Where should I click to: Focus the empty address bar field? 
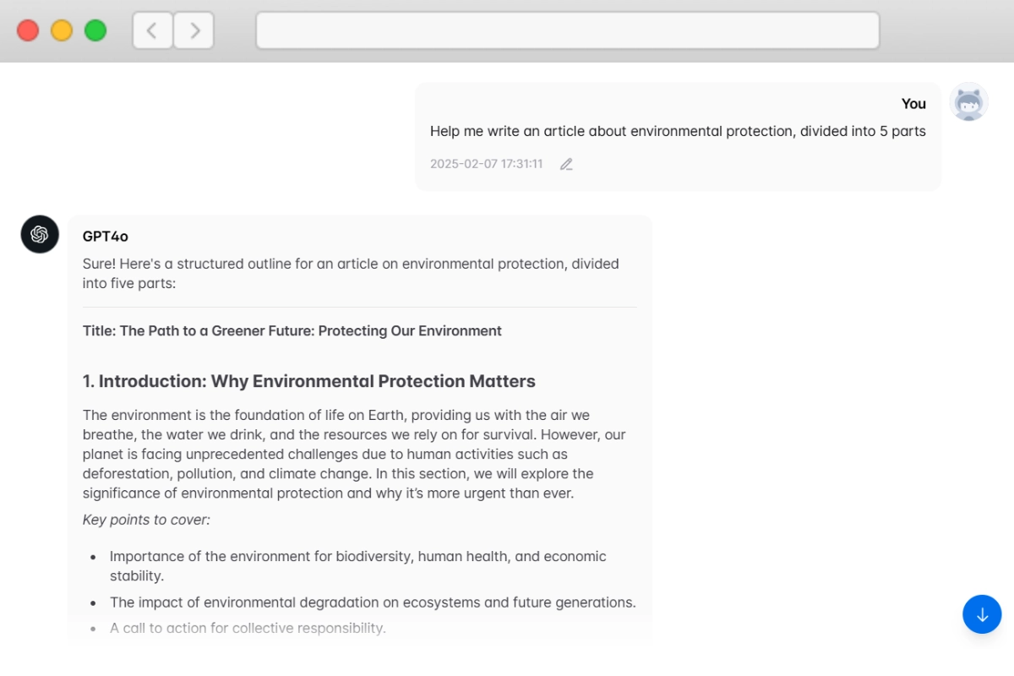click(x=567, y=30)
